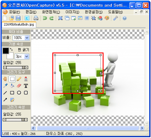This screenshot has height=138, width=151.
Task: Open the 이미지(I) menu
Action: (x=72, y=12)
